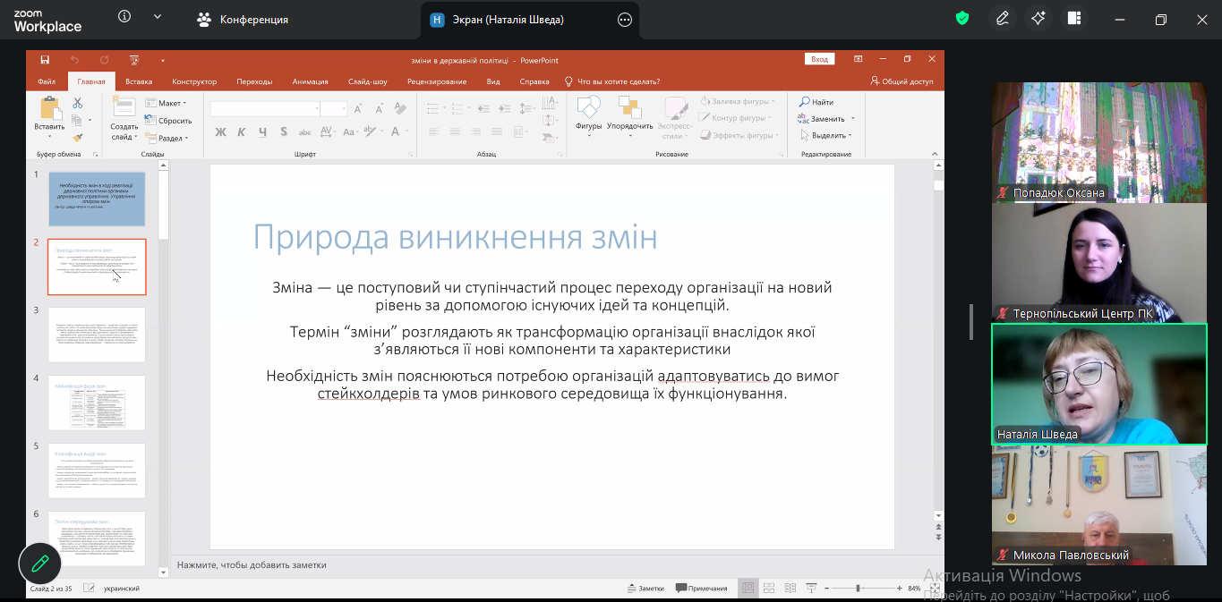The width and height of the screenshot is (1222, 602).
Task: Switch to Slide Sorter view
Action: (x=767, y=588)
